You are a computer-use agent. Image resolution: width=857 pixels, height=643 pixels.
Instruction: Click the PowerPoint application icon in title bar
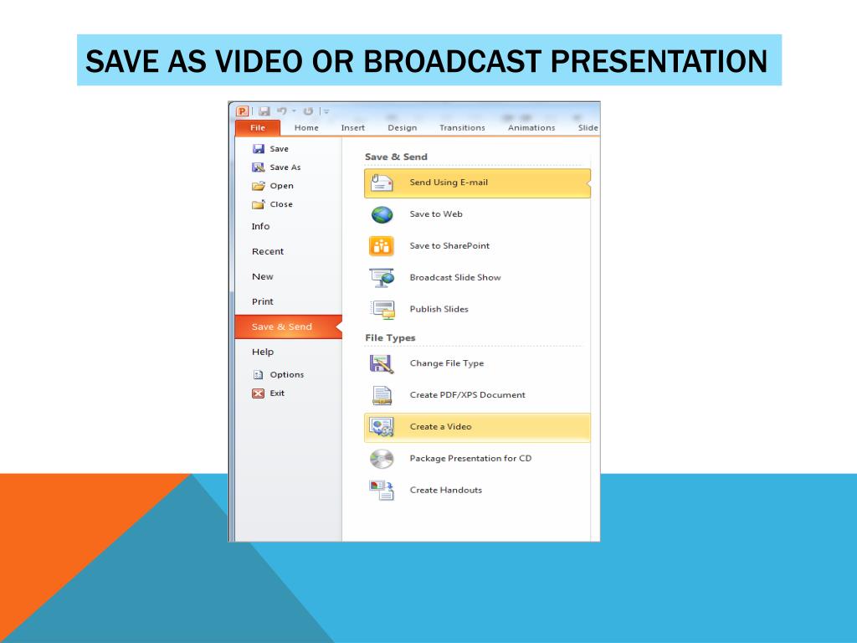coord(242,111)
